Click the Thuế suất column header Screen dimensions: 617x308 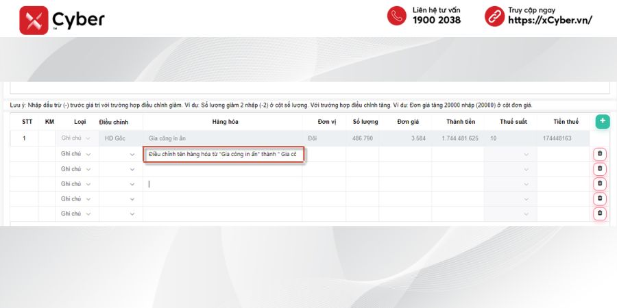pyautogui.click(x=513, y=122)
